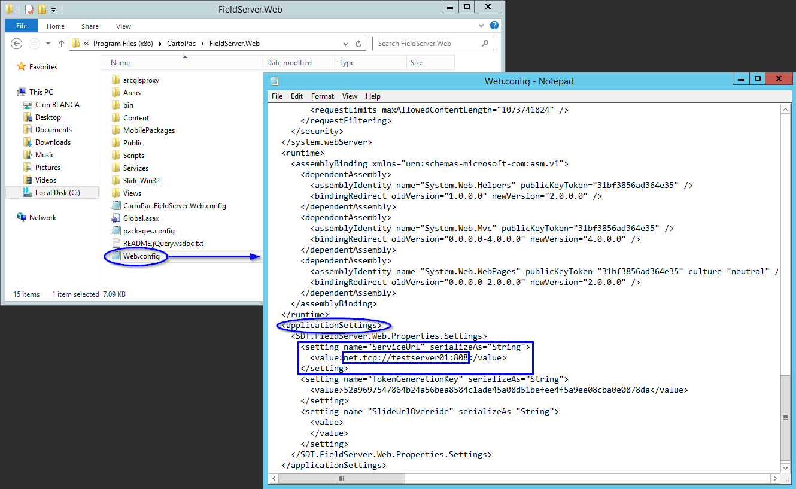
Task: Click the Explorer Help question mark icon
Action: (x=494, y=26)
